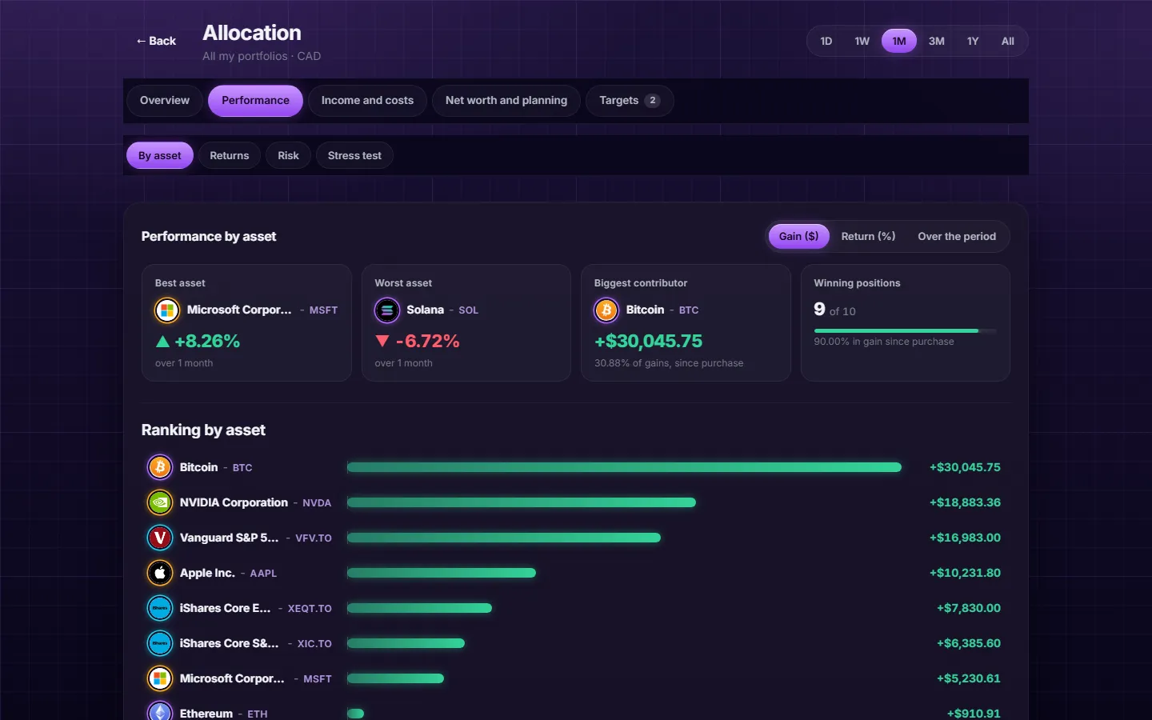This screenshot has height=720, width=1152.
Task: Click the iShares XIC.TO logo icon
Action: (160, 643)
